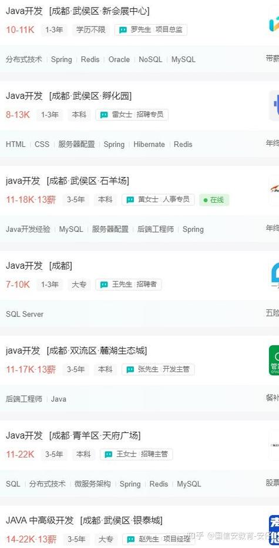Click the Hibernate skill tag
The height and width of the screenshot is (548, 279).
pyautogui.click(x=149, y=144)
